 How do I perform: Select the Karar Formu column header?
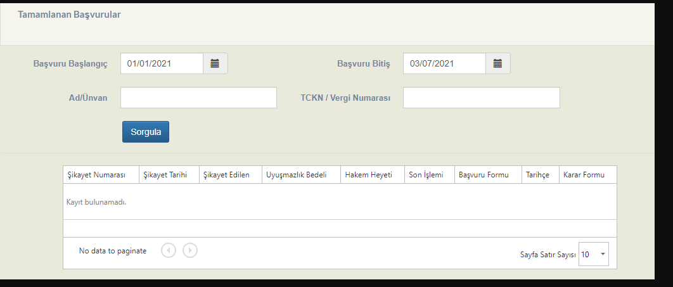point(588,175)
